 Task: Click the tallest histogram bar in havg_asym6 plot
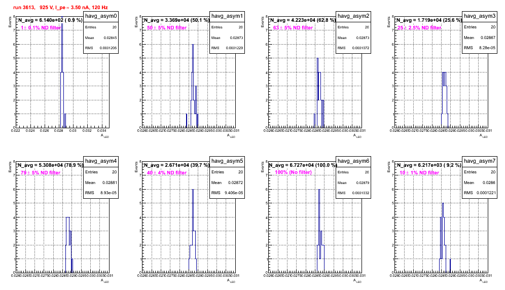319,231
